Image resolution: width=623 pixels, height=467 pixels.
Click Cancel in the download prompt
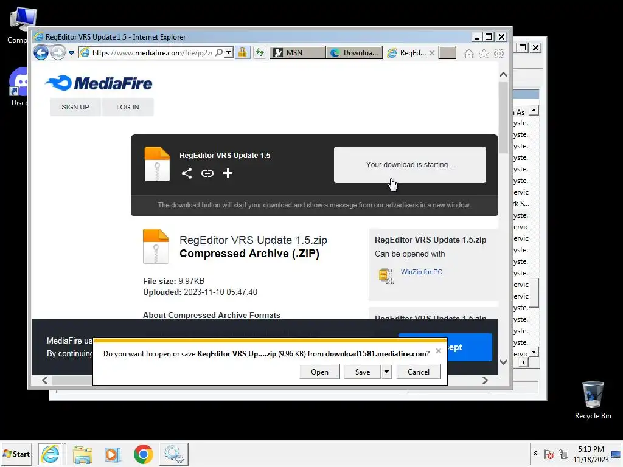[419, 372]
